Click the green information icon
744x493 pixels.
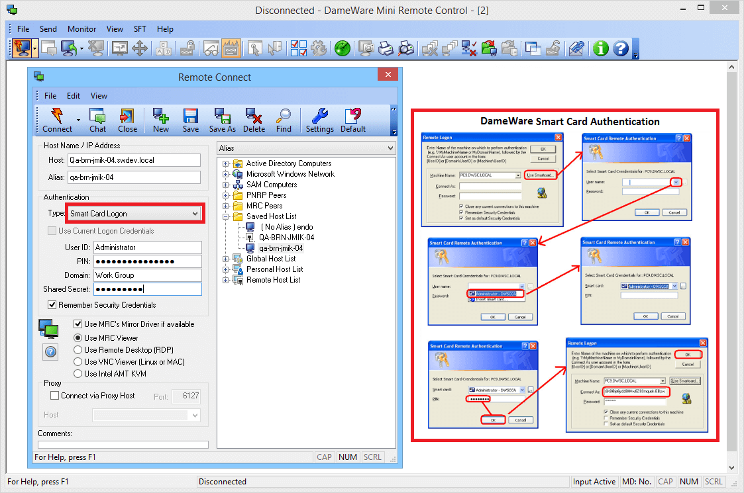[x=601, y=48]
